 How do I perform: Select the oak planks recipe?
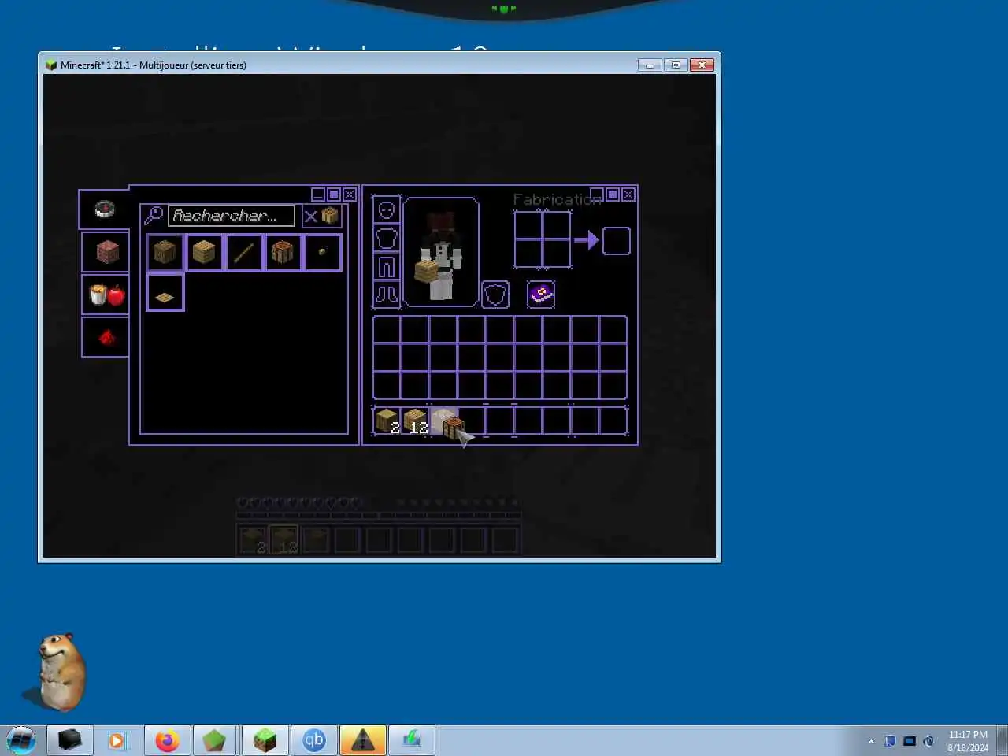pyautogui.click(x=204, y=252)
